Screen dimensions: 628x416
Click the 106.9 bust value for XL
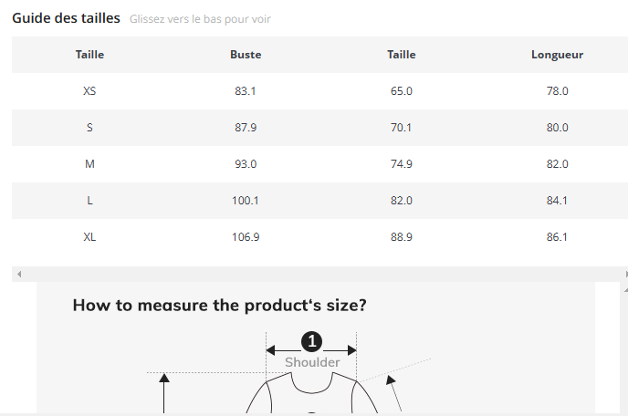point(246,237)
